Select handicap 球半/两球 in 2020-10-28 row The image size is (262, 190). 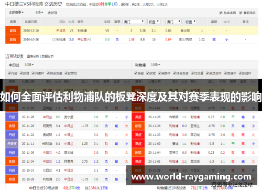pos(185,39)
